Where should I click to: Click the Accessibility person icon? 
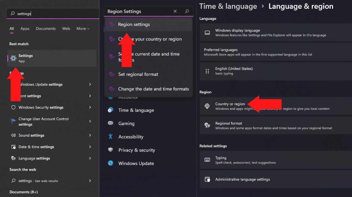[110, 137]
